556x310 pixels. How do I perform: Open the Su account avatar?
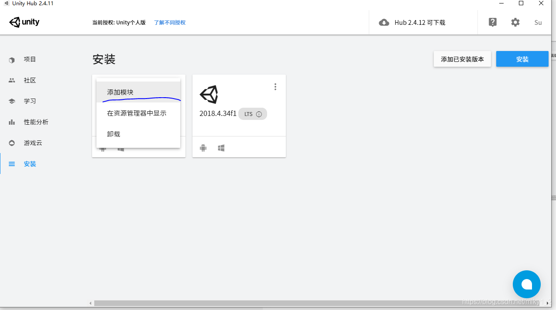pyautogui.click(x=538, y=22)
